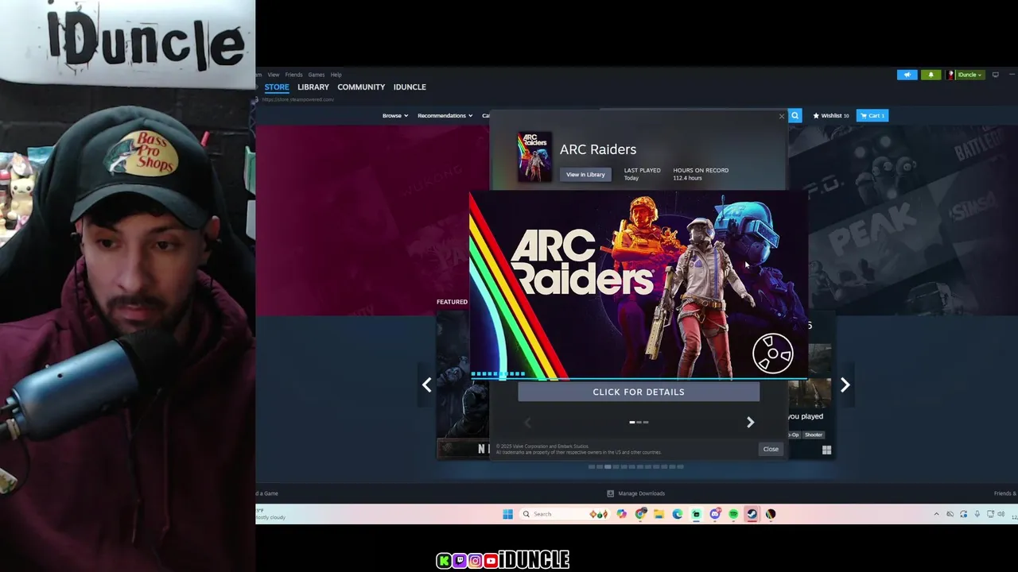Click the system tray microphone icon
This screenshot has height=572, width=1018.
coord(977,514)
